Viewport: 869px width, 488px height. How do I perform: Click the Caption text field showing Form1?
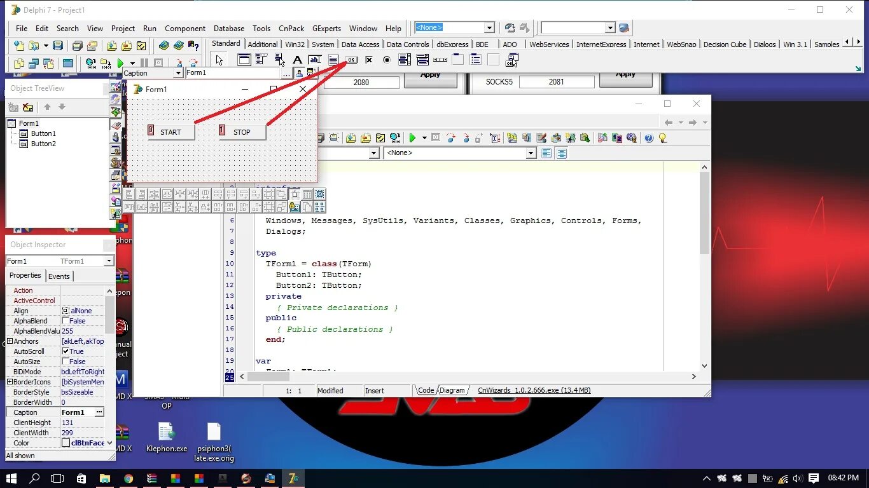[x=232, y=73]
